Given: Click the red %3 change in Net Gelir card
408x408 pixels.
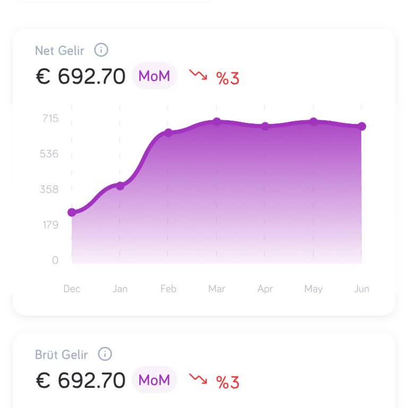Looking at the screenshot, I should [x=228, y=78].
